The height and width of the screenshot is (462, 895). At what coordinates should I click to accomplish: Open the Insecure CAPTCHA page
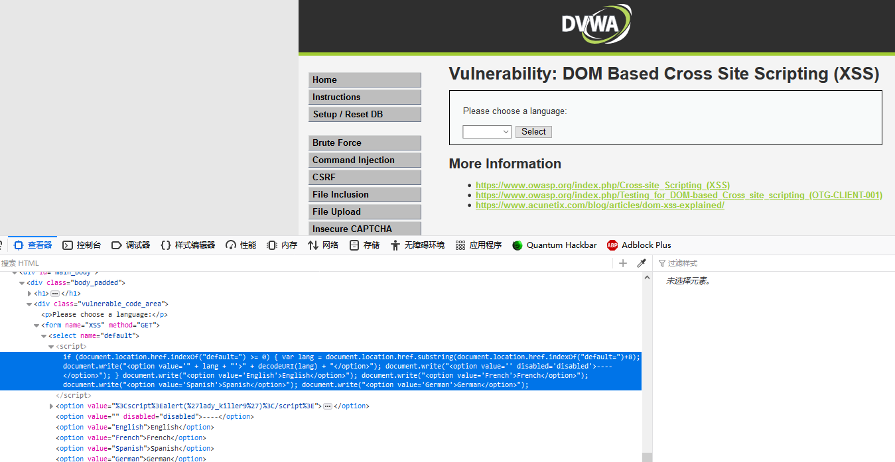pos(365,229)
